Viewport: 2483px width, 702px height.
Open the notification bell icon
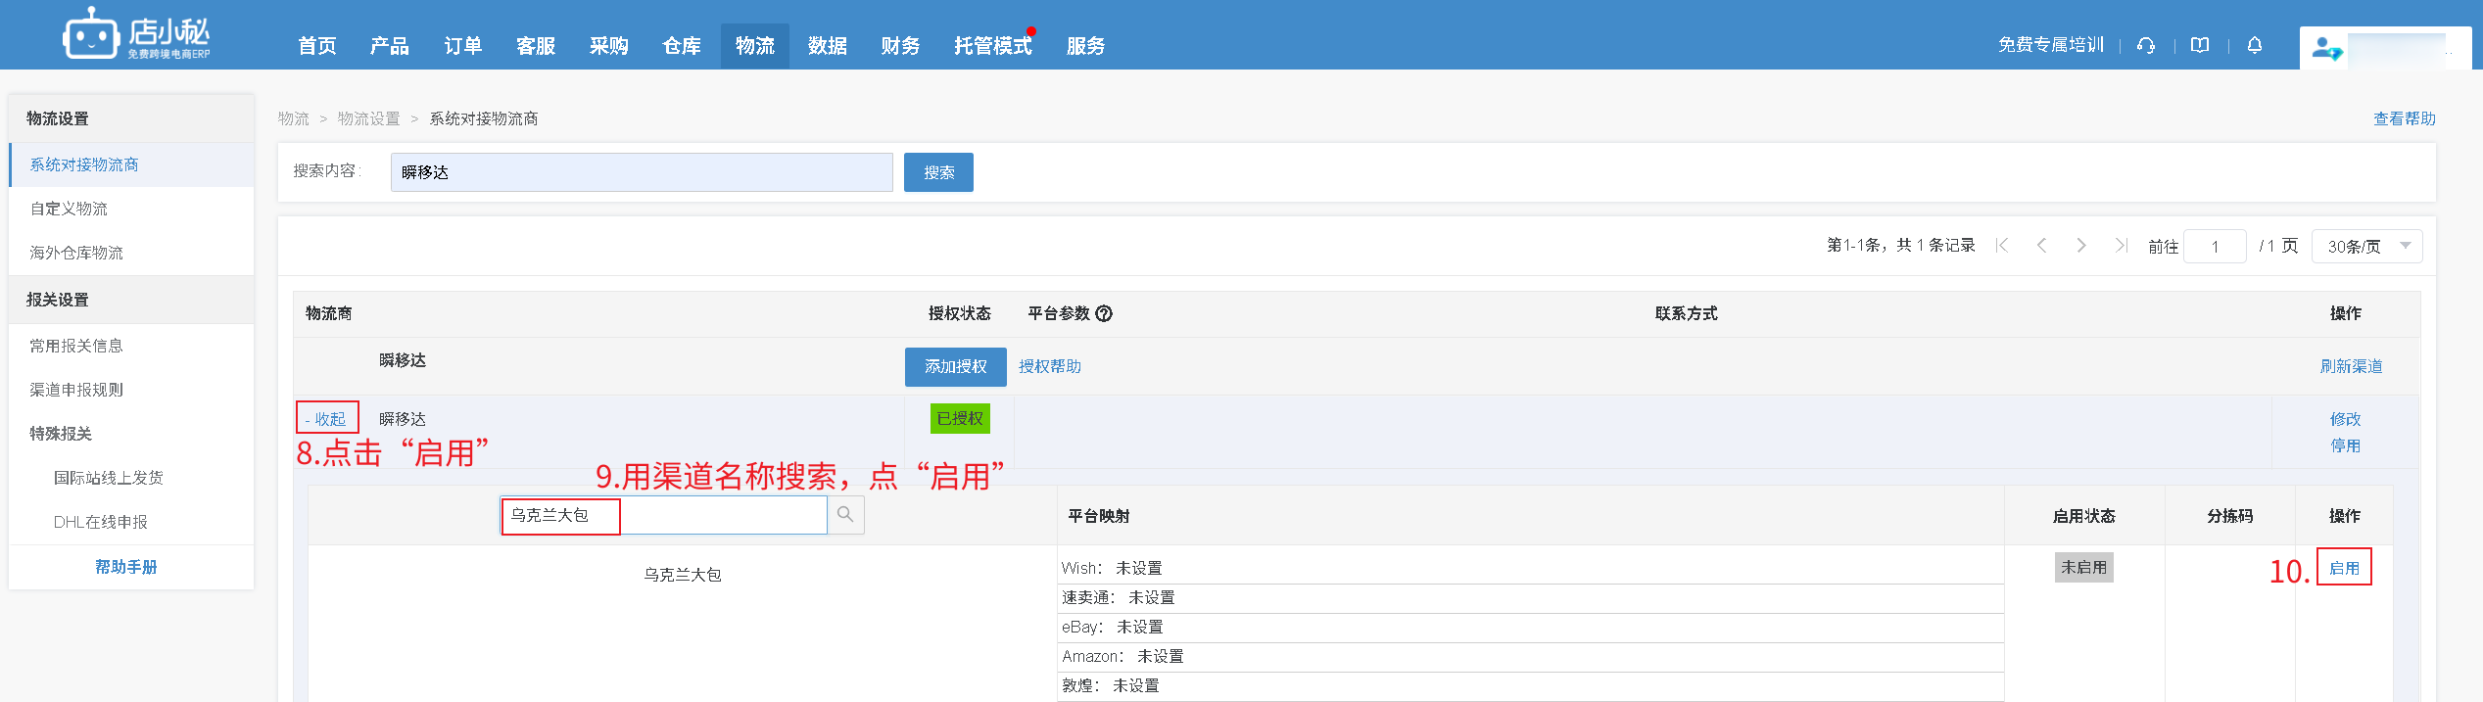pos(2254,45)
